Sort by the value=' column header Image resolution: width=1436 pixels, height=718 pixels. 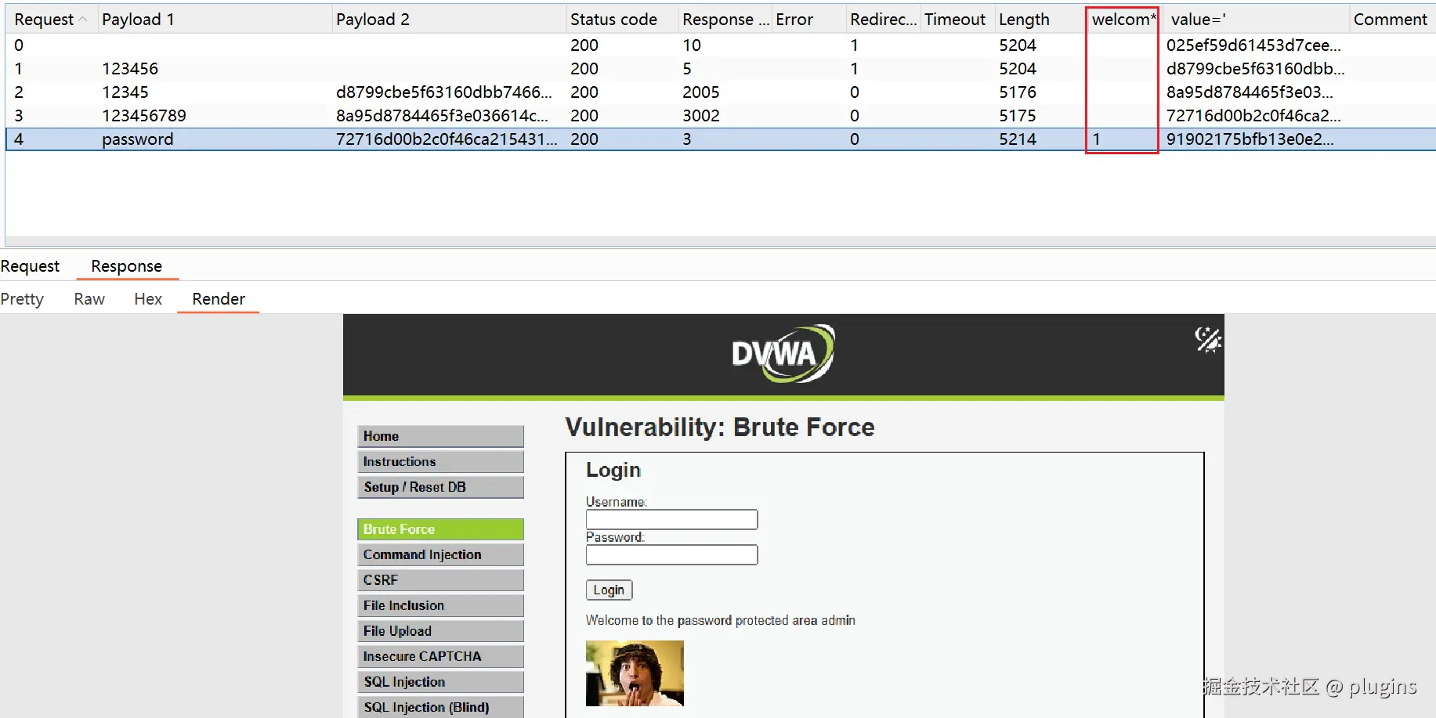(1255, 20)
